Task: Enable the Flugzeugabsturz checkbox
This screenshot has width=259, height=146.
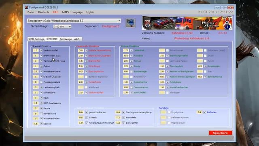Action: point(41,82)
